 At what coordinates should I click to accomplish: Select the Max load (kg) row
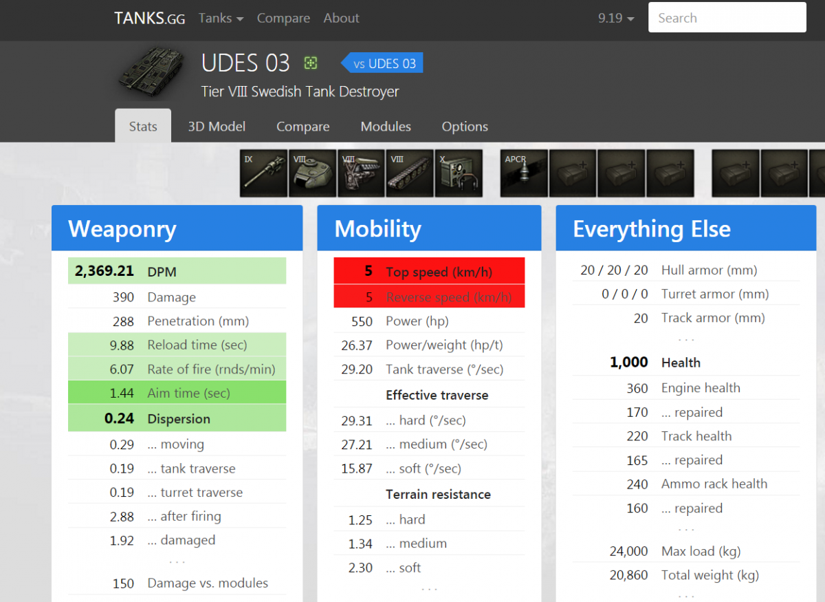686,550
